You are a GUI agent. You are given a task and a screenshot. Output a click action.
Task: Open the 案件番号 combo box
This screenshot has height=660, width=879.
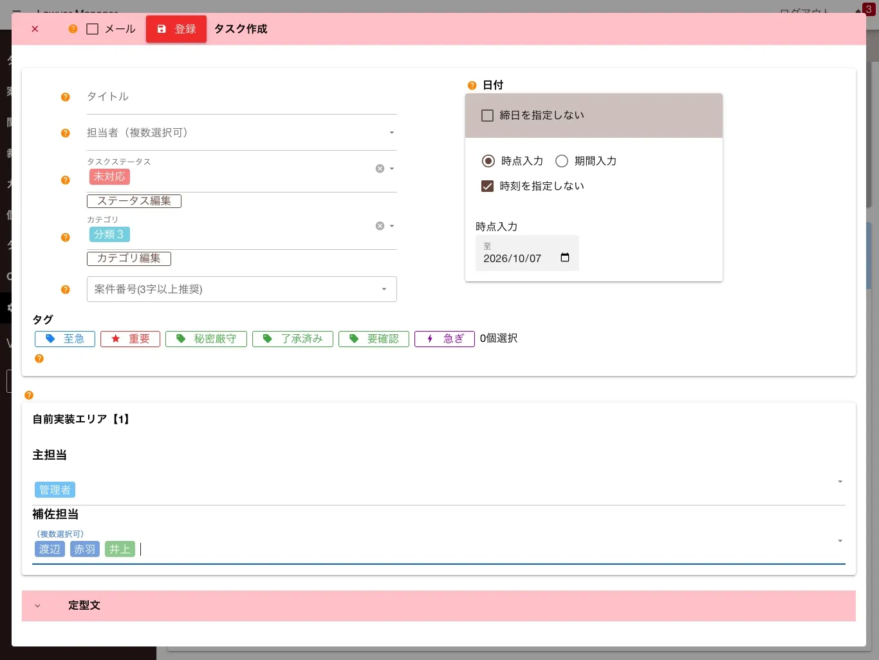[x=242, y=289]
